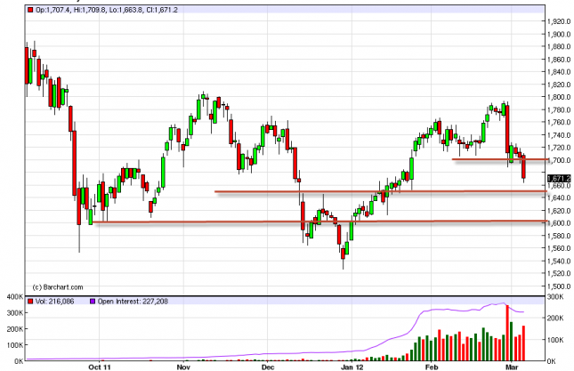This screenshot has height=371, width=574.
Task: Click the purple open interest curve
Action: (x=417, y=320)
